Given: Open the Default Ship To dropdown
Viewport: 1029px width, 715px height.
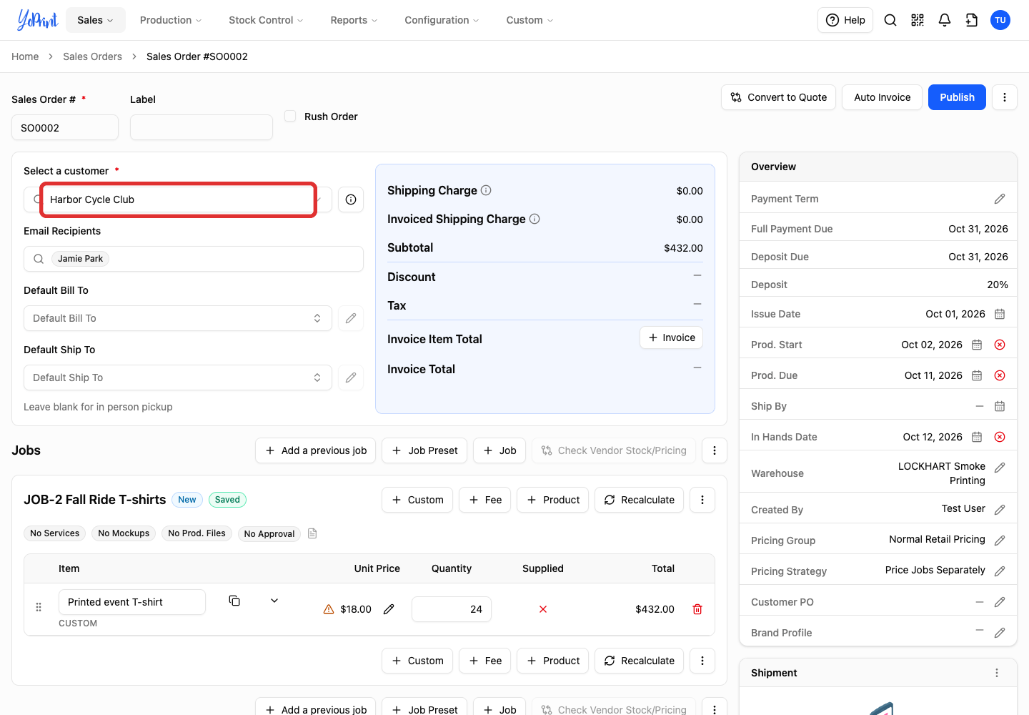Looking at the screenshot, I should pyautogui.click(x=178, y=378).
